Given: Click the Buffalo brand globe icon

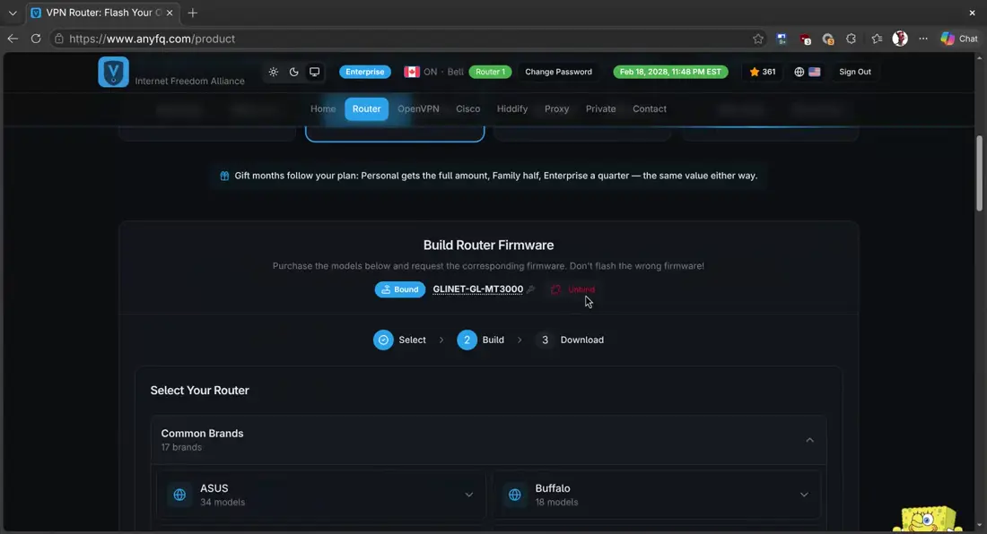Looking at the screenshot, I should 514,495.
